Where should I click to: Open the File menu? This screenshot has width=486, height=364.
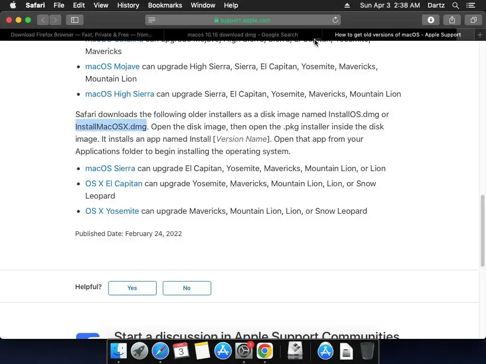pos(58,5)
